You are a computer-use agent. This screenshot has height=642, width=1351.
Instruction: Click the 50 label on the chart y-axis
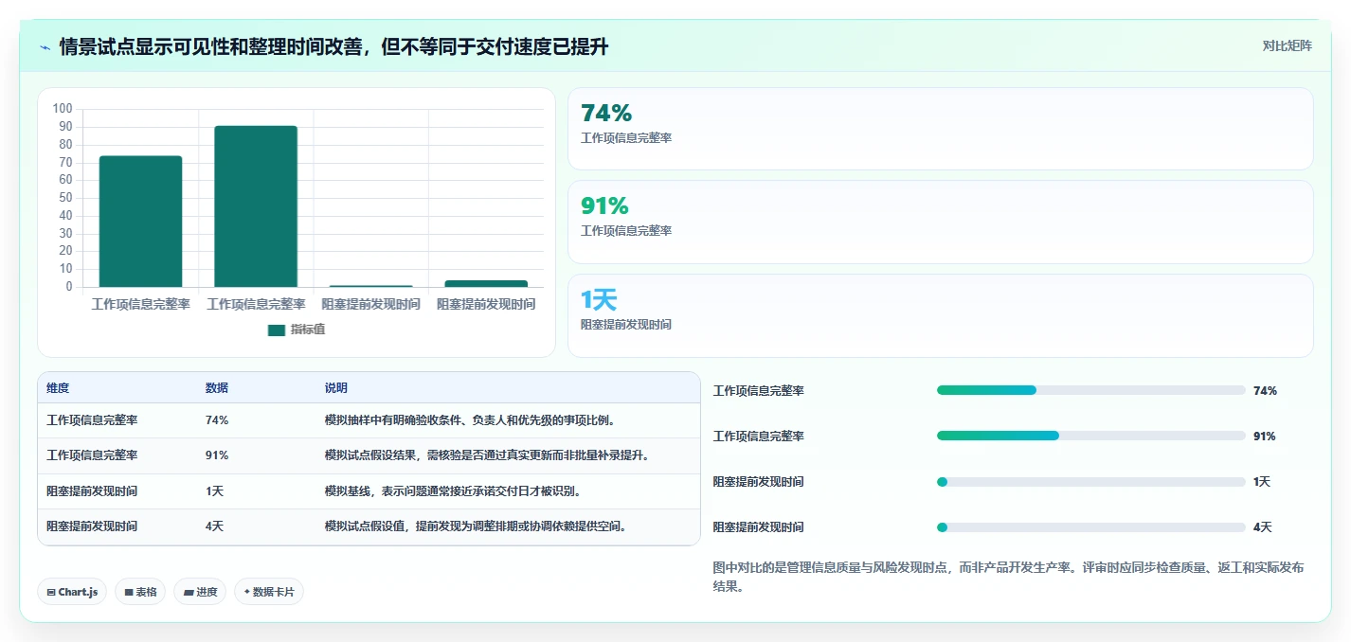[x=66, y=198]
